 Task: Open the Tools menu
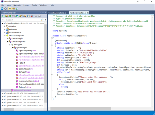pos(35,5)
